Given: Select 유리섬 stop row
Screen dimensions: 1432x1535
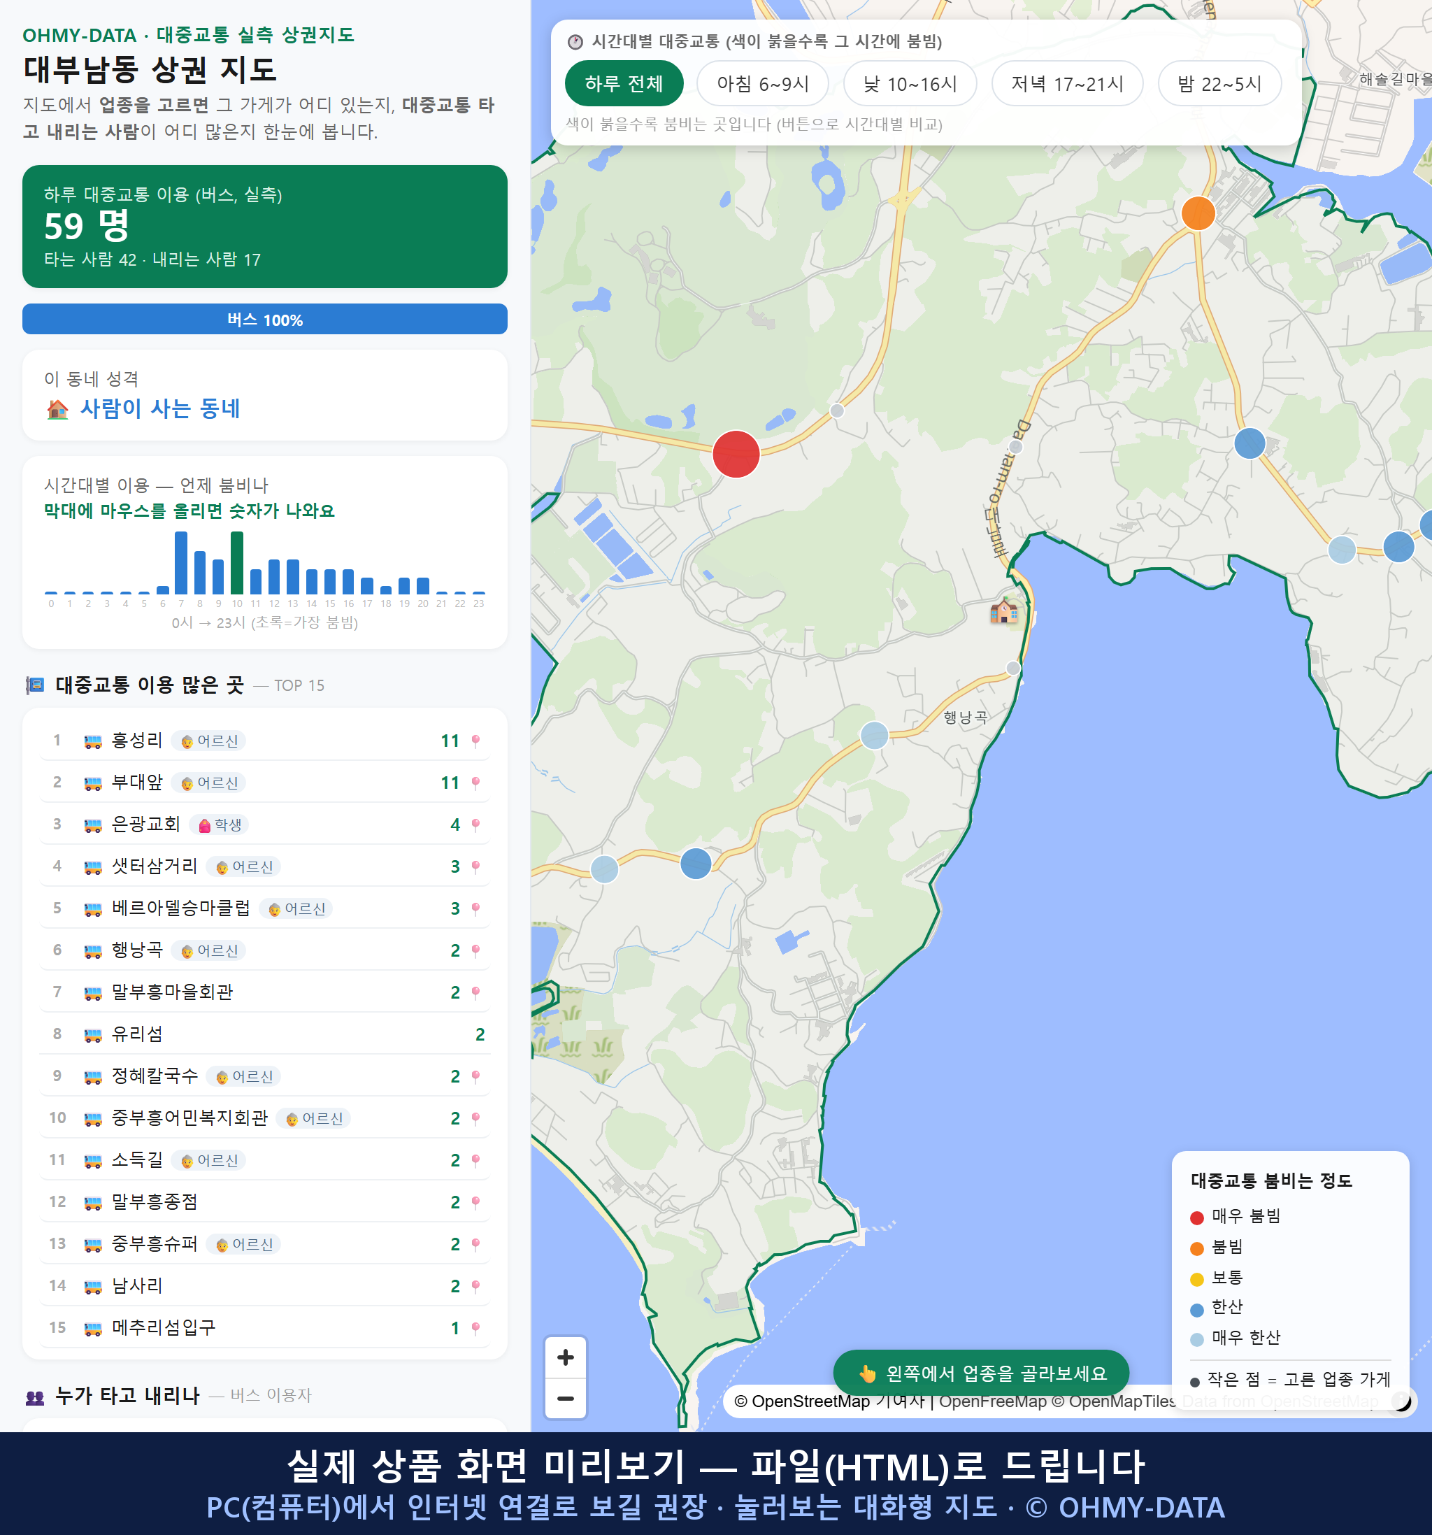Looking at the screenshot, I should (265, 1034).
